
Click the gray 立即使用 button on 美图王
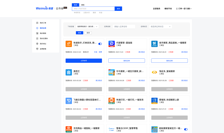(x=84, y=89)
